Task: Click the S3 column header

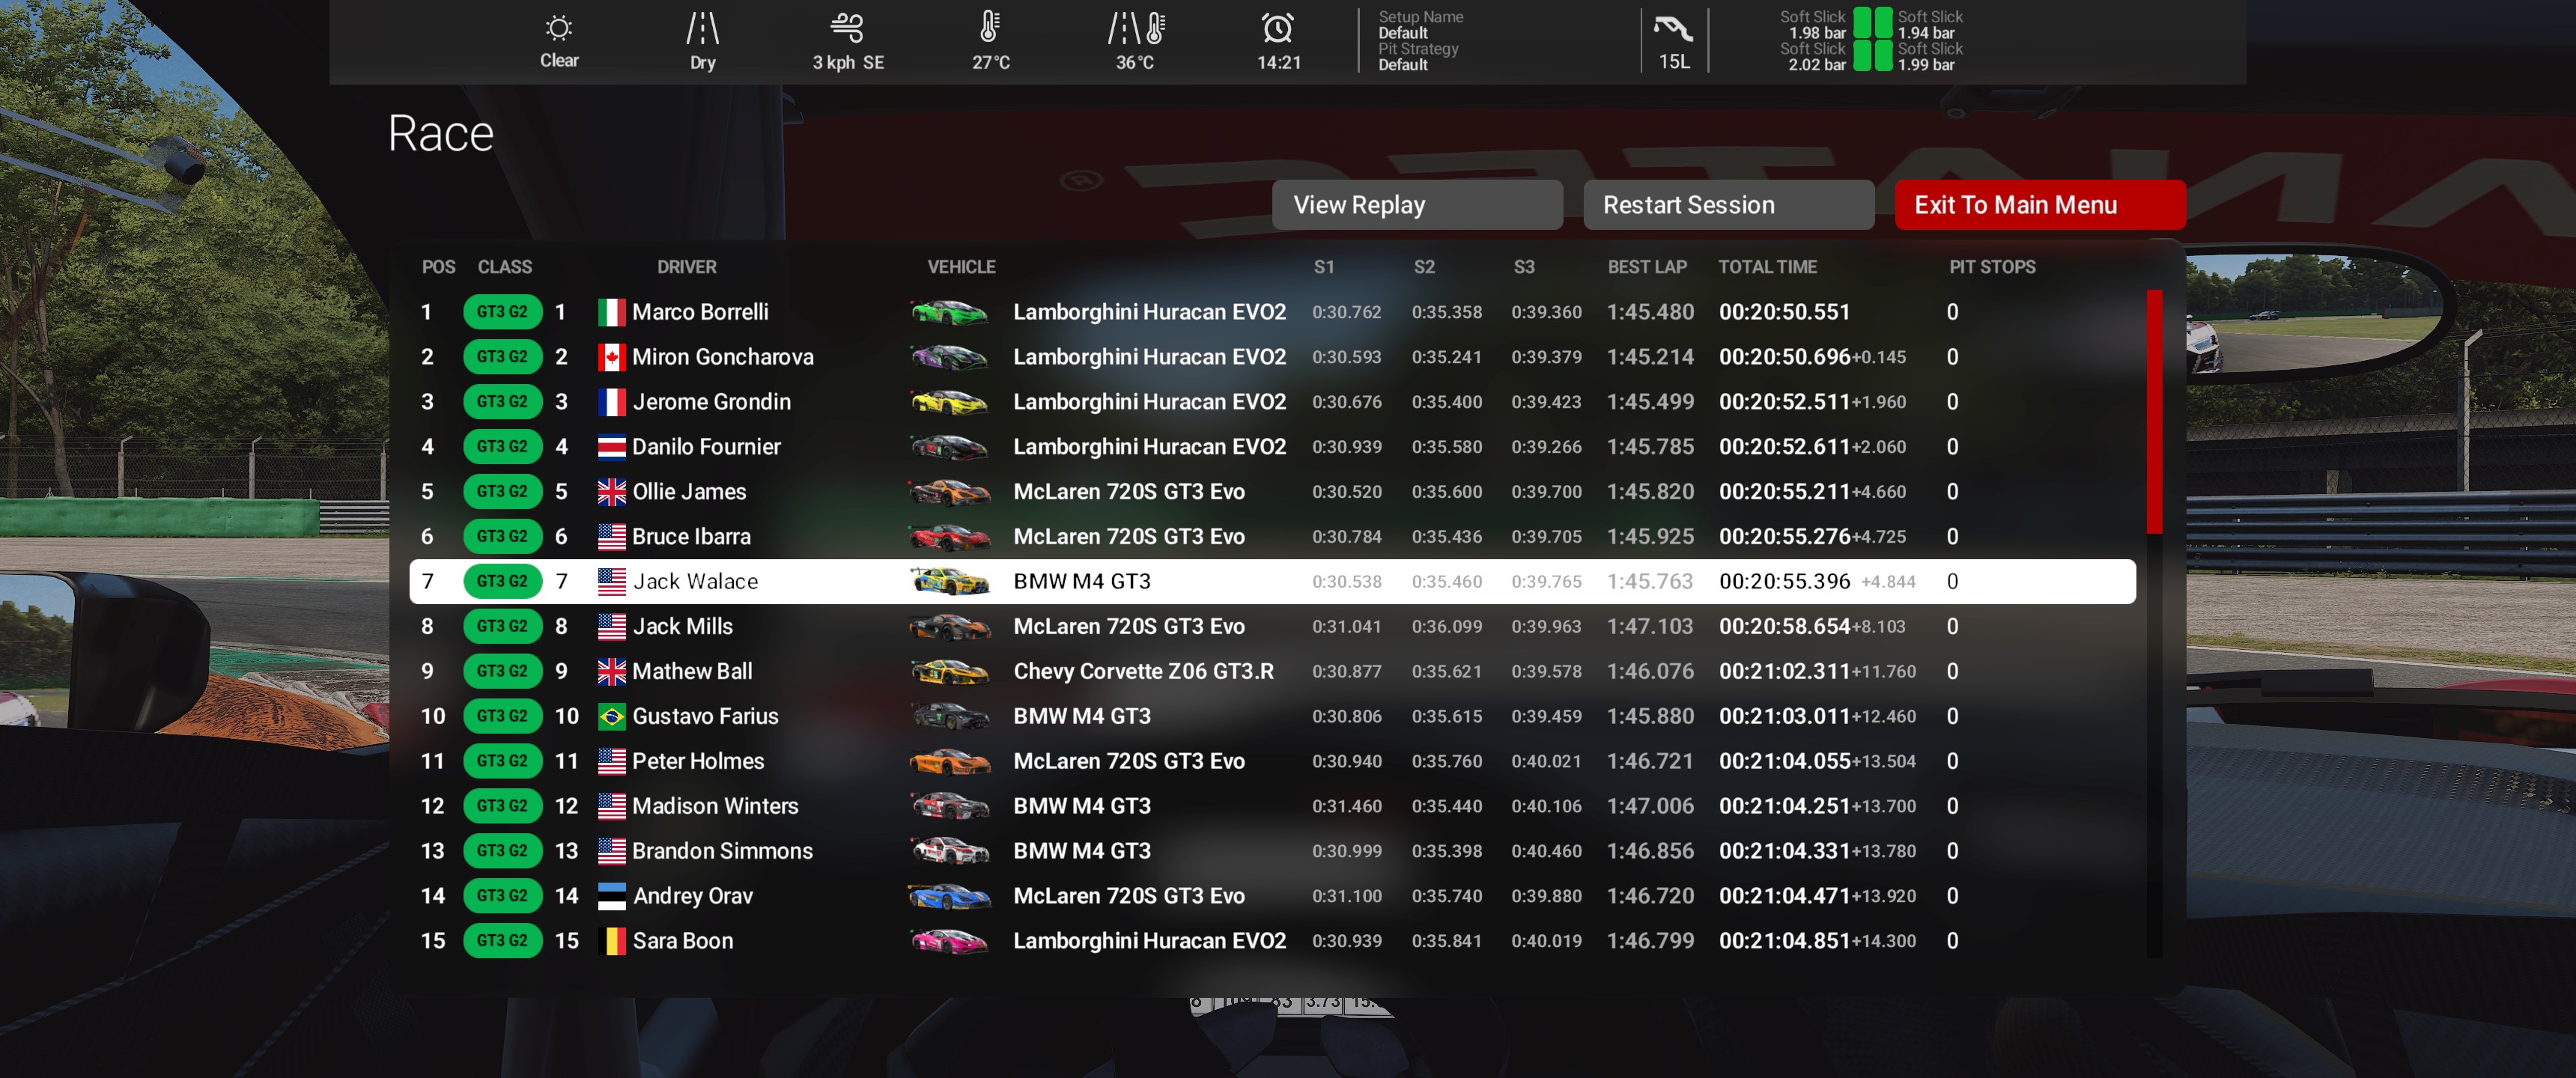Action: tap(1523, 267)
